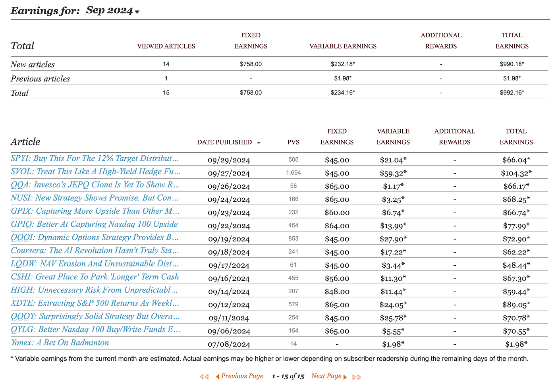Select the $48.00 fixed earnings cell
The height and width of the screenshot is (390, 556).
(x=337, y=292)
